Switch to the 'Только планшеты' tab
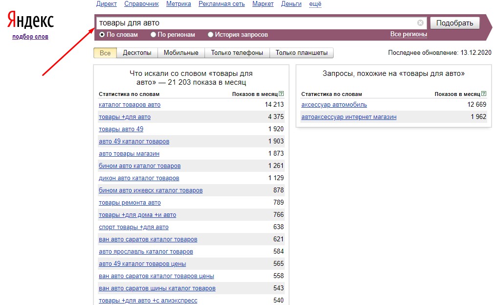The image size is (496, 305). [301, 53]
